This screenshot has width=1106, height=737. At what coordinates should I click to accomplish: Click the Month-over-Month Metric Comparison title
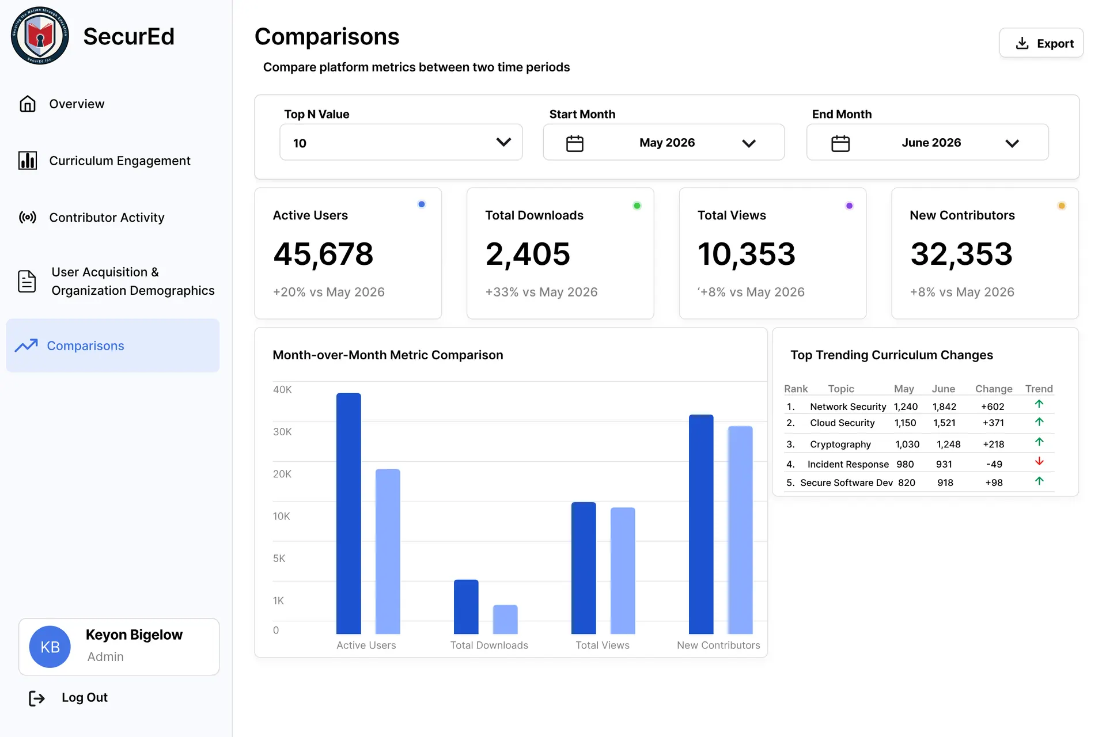(388, 355)
